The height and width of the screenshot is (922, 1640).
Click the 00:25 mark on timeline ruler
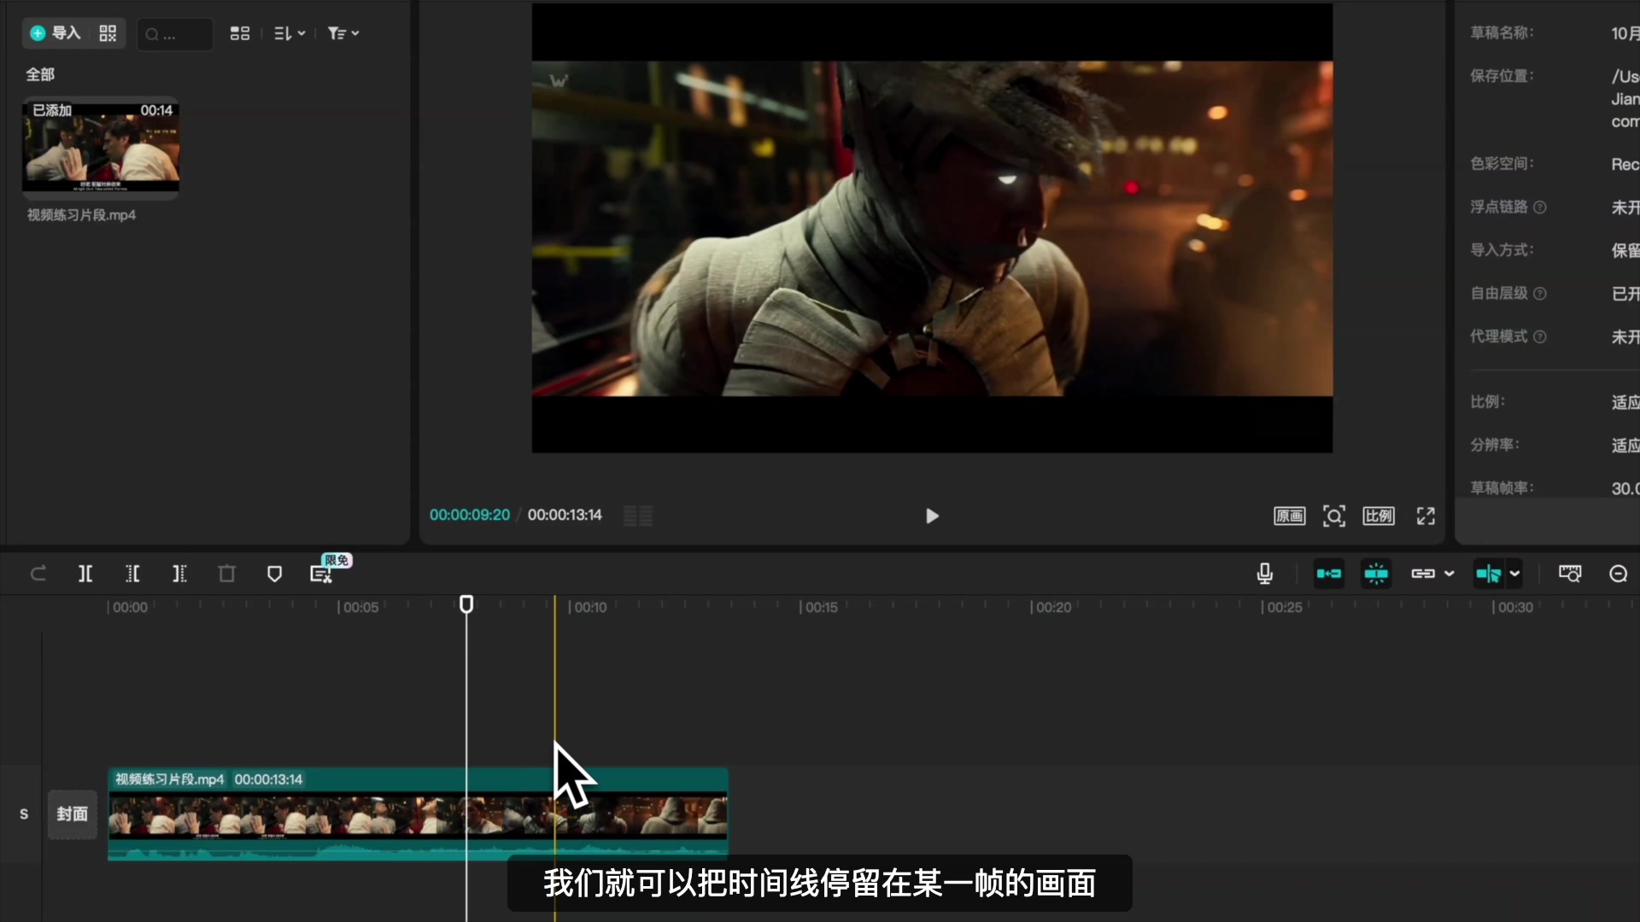point(1284,607)
